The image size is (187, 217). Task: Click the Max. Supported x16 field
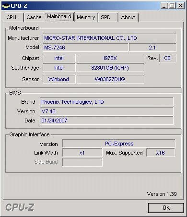[161, 153]
